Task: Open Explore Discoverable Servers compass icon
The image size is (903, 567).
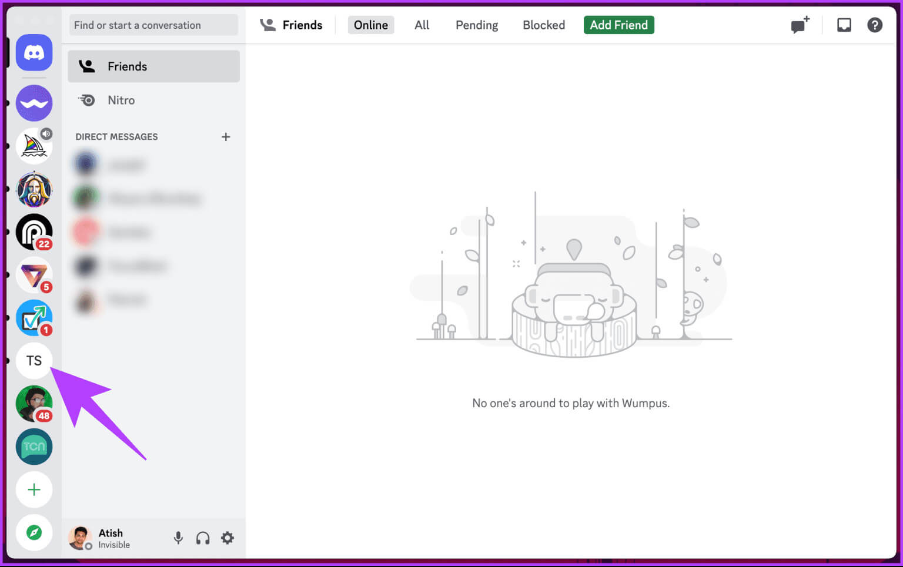Action: (x=34, y=532)
